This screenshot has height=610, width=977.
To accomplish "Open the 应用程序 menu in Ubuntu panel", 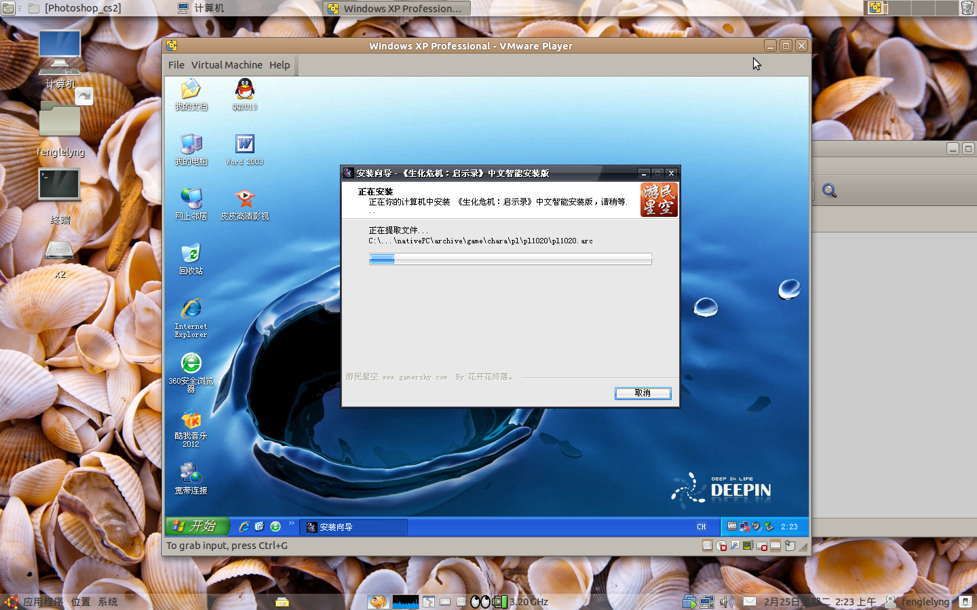I will 43,602.
